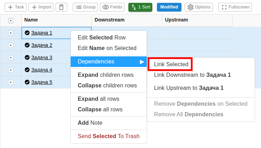Click the trash can icon in toolbar

coord(61,7)
